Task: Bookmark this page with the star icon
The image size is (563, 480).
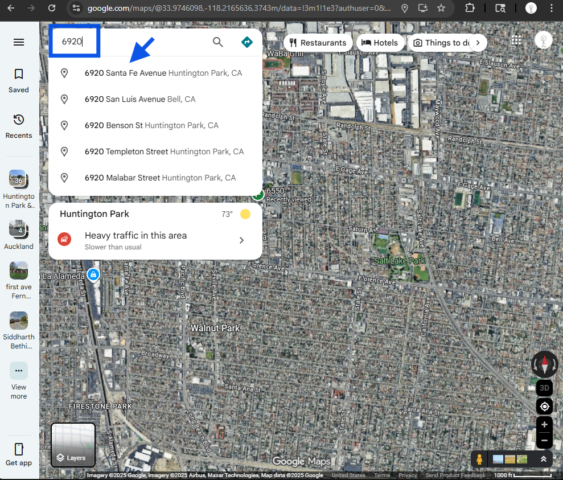Action: point(441,8)
